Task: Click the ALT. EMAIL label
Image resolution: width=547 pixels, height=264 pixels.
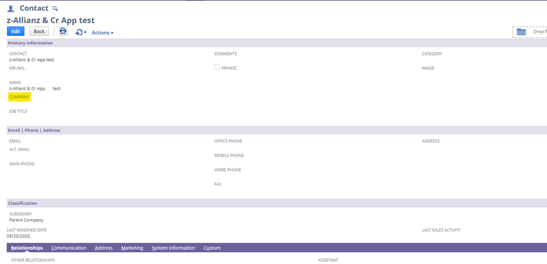Action: 20,149
